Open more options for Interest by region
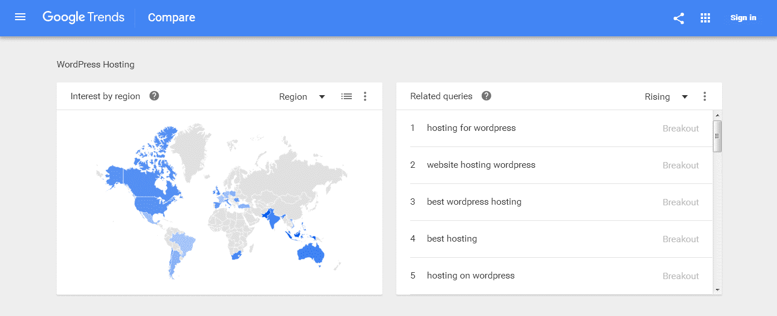The image size is (777, 316). point(365,96)
